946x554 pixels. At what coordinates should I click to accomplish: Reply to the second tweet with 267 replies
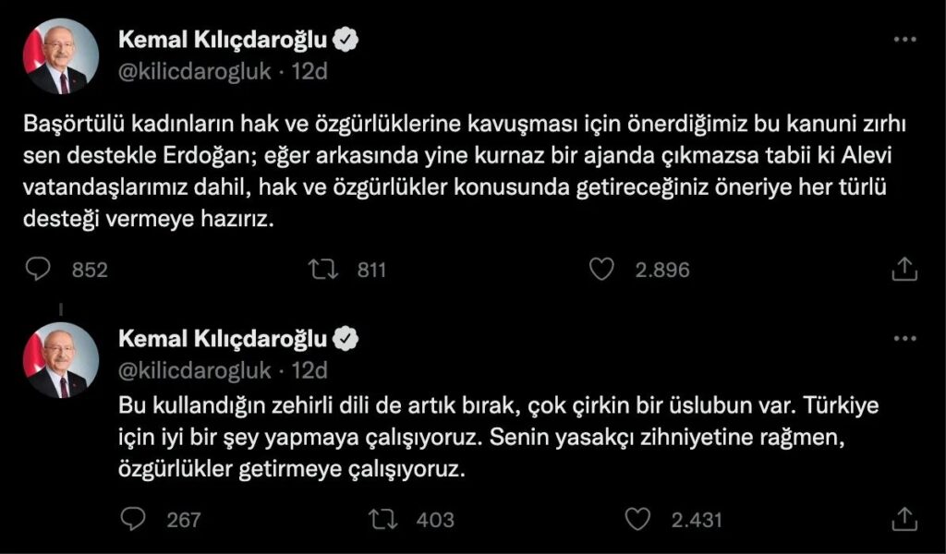tap(135, 519)
